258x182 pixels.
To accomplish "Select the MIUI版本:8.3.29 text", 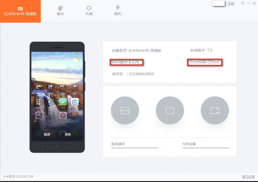I will (x=125, y=62).
